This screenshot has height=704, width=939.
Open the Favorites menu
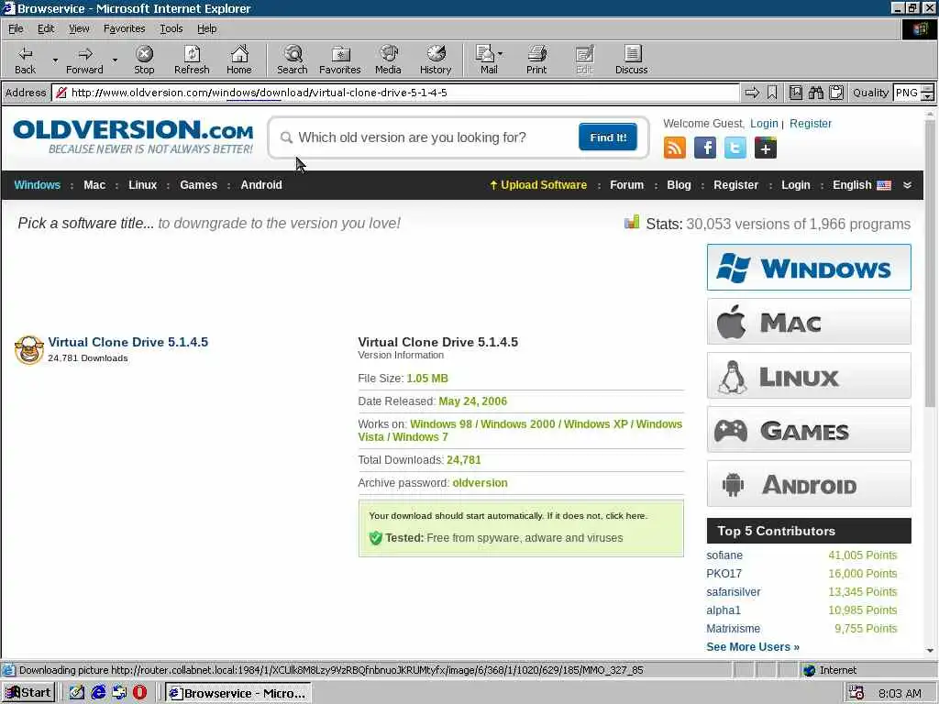[124, 28]
